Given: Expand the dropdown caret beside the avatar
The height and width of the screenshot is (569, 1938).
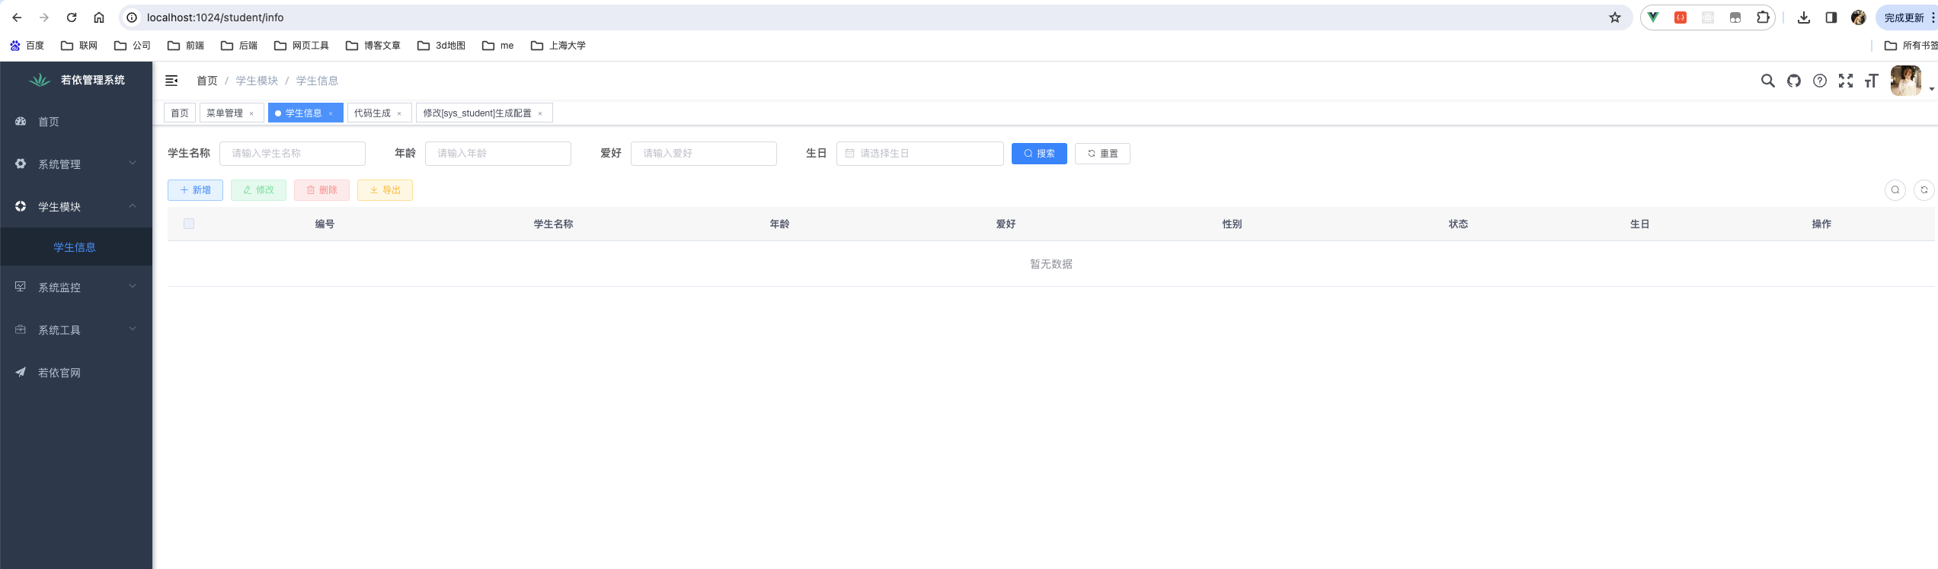Looking at the screenshot, I should point(1931,89).
